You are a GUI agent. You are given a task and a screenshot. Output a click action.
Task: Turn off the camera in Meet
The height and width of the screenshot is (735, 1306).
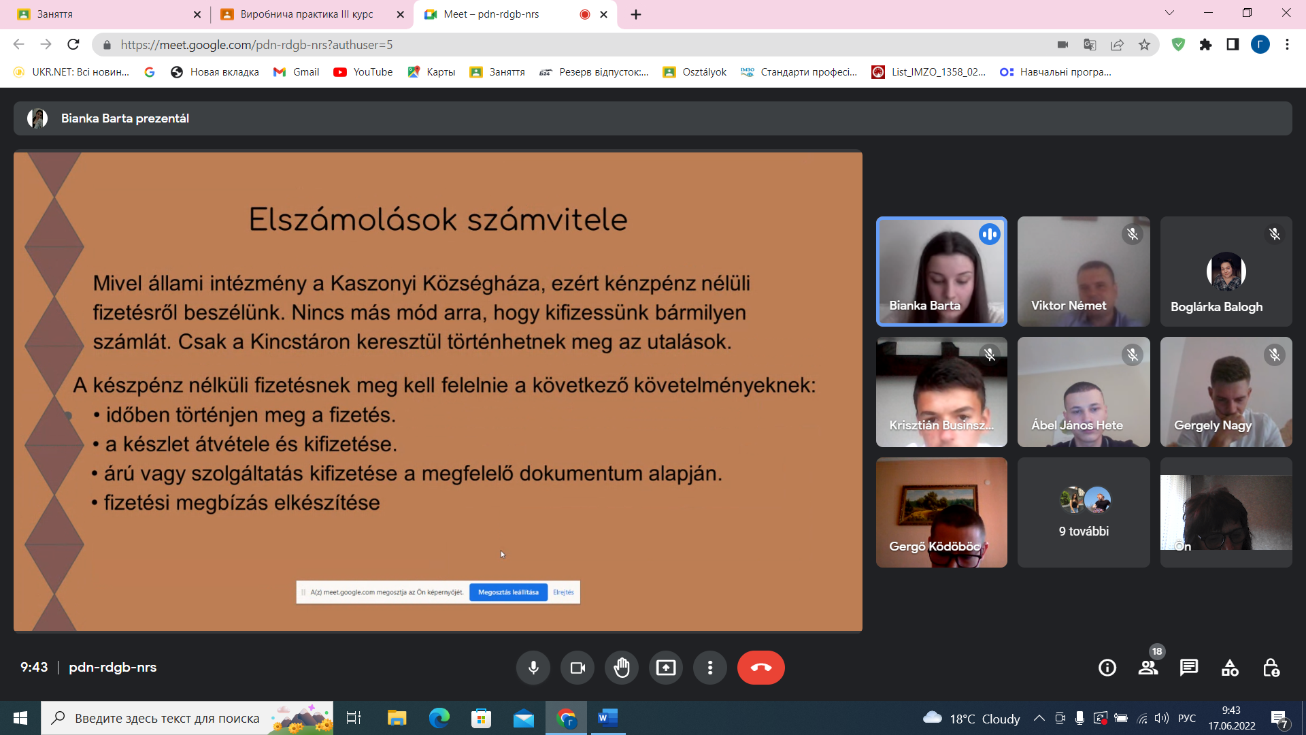(577, 668)
